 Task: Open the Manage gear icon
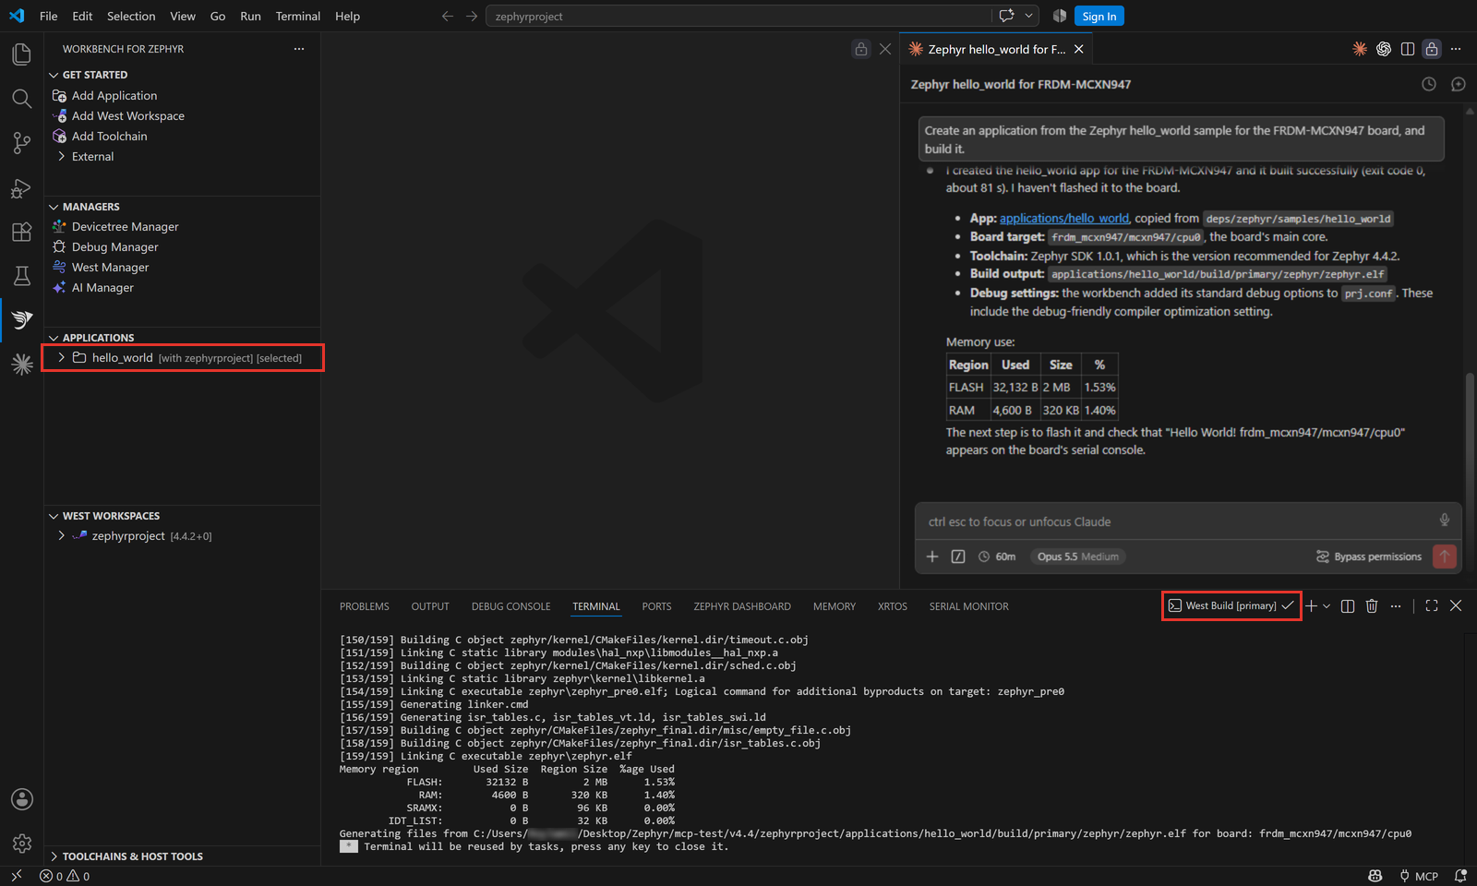(x=21, y=844)
